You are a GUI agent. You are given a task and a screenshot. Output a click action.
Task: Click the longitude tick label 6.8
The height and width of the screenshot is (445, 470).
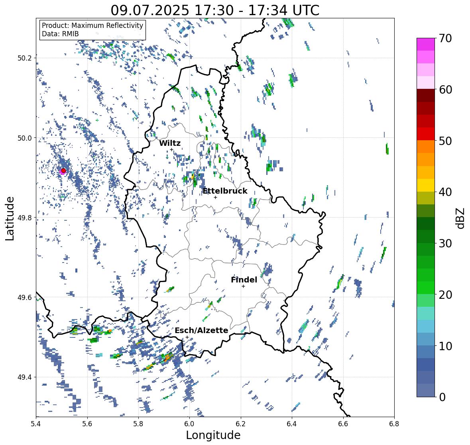[394, 423]
